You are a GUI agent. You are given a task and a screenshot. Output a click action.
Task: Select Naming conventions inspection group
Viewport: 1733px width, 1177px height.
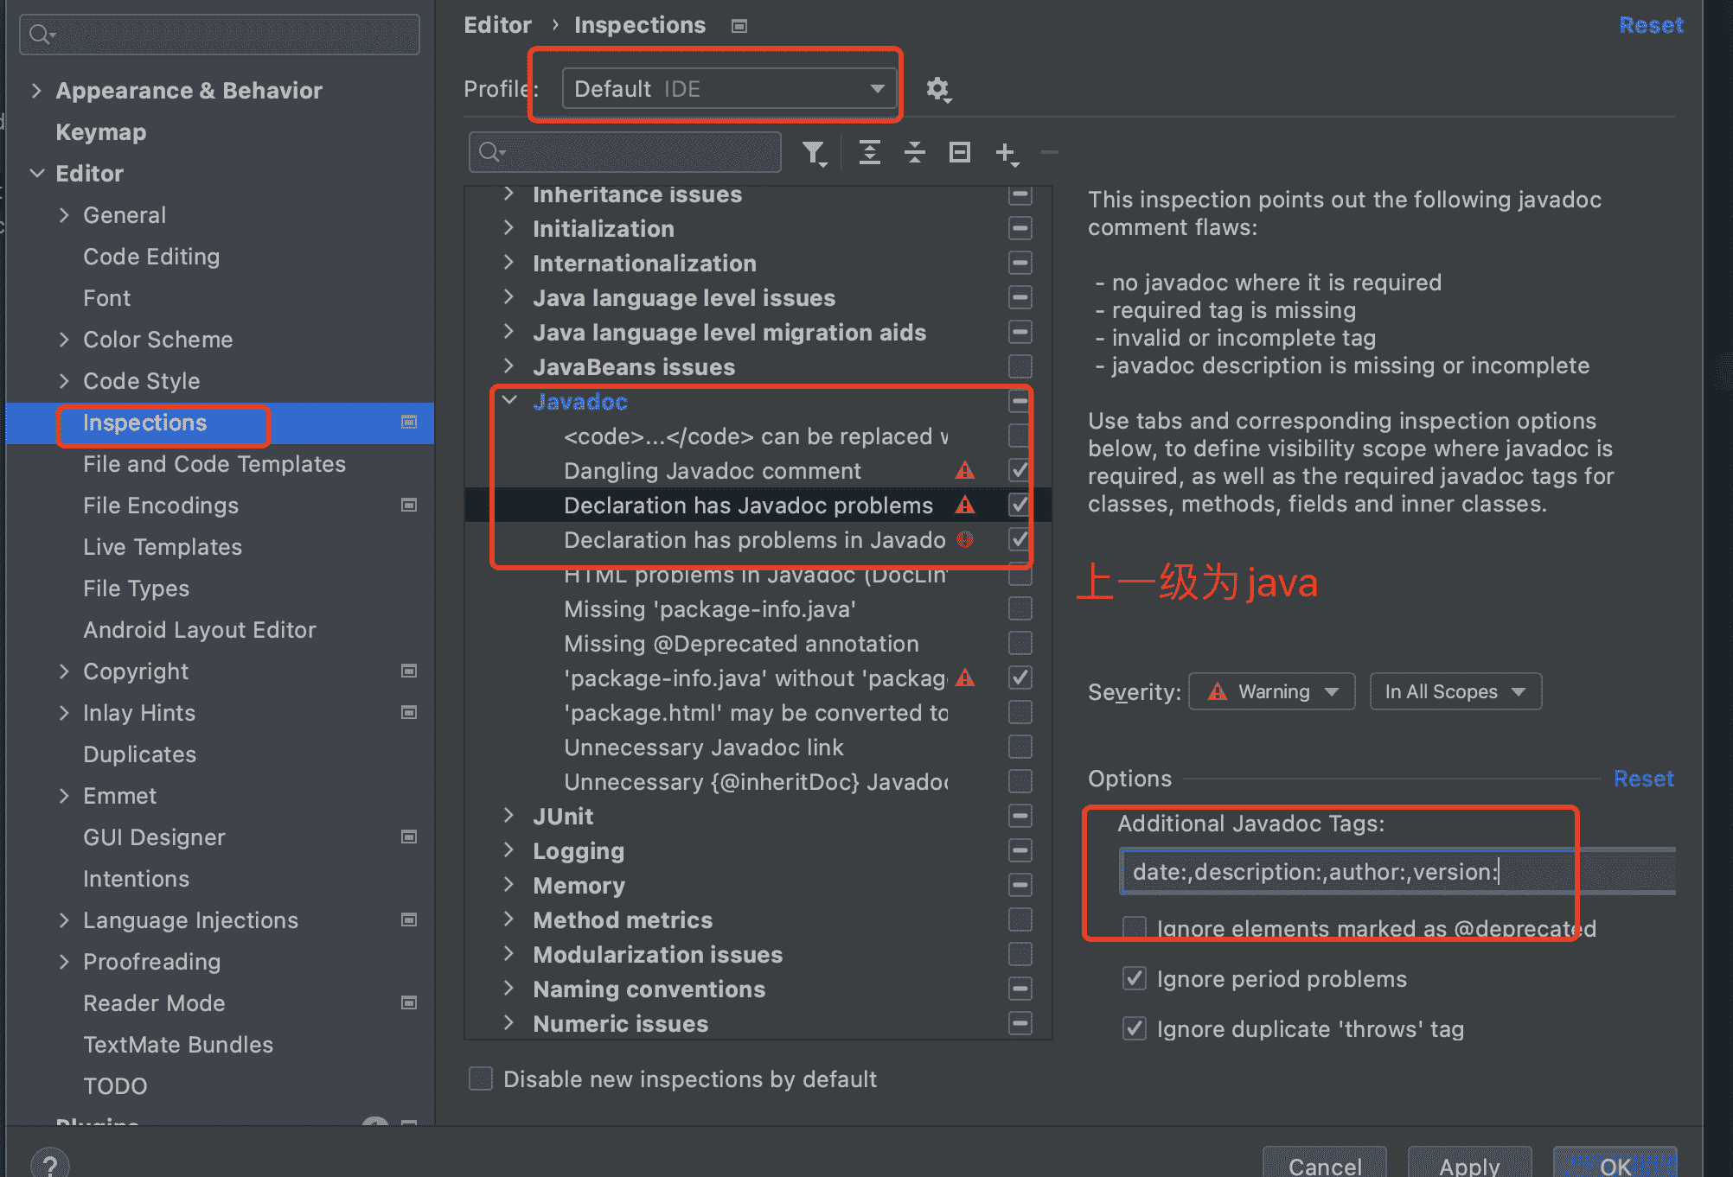pos(757,989)
